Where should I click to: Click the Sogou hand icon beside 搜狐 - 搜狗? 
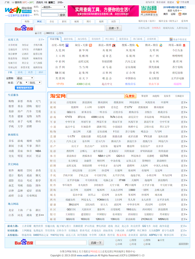tap(137, 45)
